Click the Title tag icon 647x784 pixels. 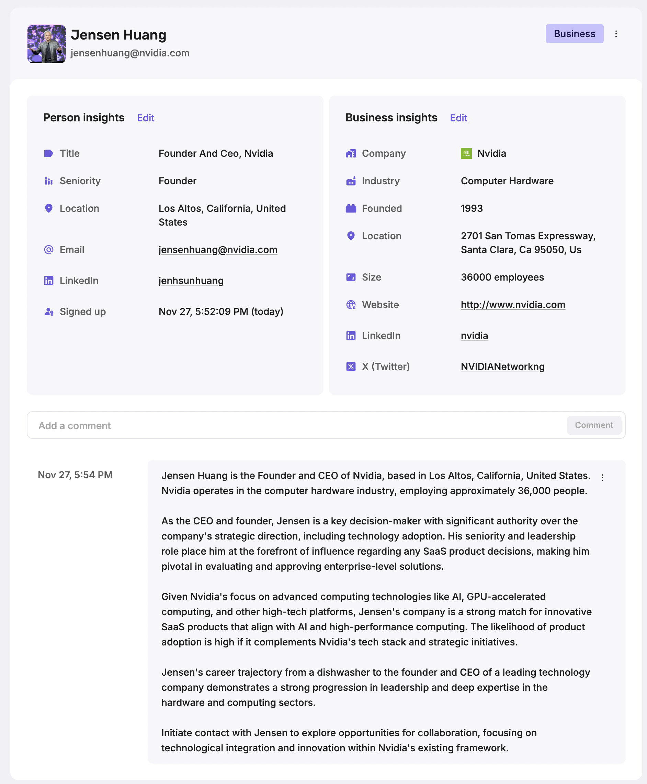coord(48,153)
